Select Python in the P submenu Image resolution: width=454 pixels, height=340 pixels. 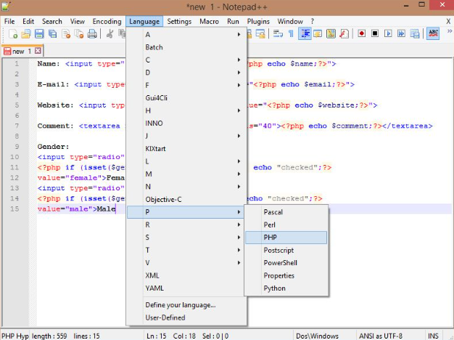coord(286,288)
